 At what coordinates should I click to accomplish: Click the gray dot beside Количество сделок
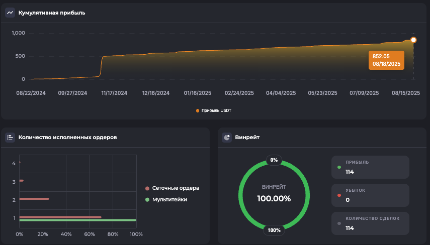[339, 223]
